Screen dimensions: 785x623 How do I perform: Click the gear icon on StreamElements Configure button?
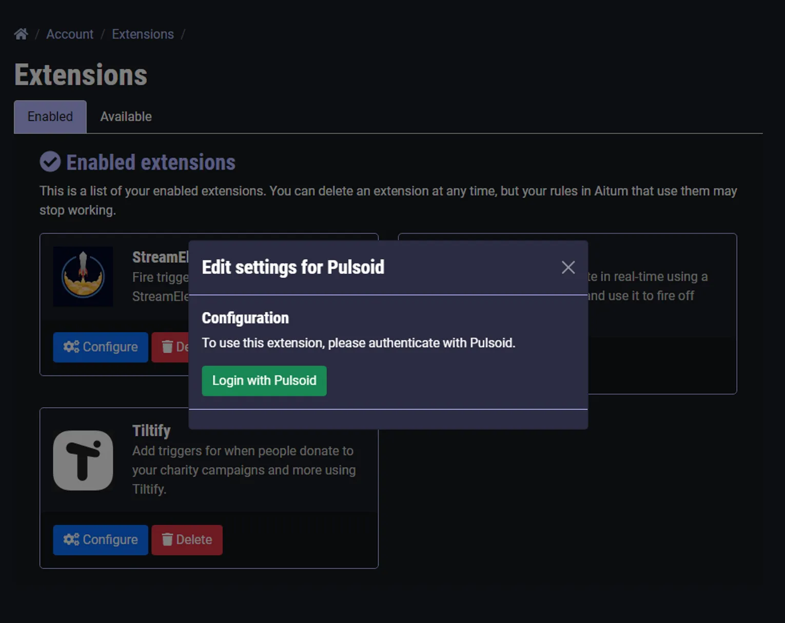click(x=71, y=347)
